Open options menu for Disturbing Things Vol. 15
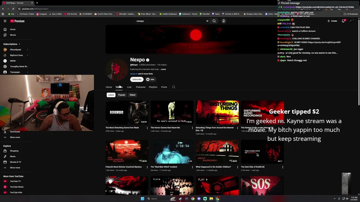Image resolution: width=360 pixels, height=202 pixels. click(x=237, y=128)
